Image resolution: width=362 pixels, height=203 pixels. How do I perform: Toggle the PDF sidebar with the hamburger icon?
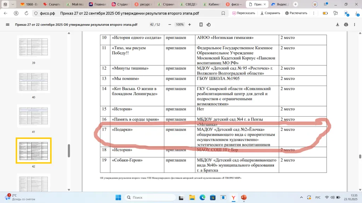point(8,25)
